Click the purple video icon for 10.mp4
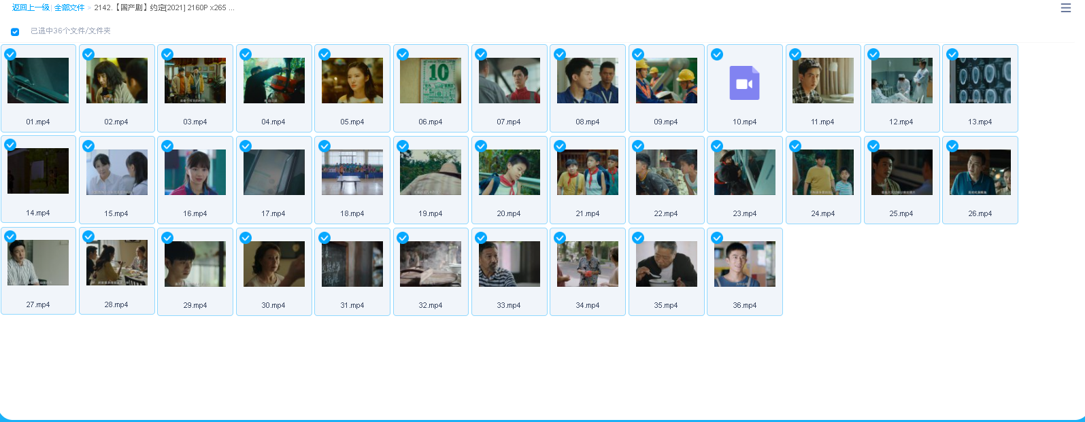 point(744,83)
